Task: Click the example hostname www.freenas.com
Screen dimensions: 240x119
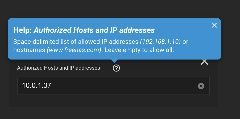Action: 74,50
